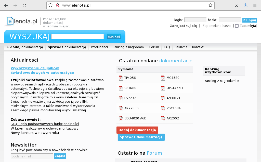
Task: Open the Producenci menu item
Action: (99, 47)
